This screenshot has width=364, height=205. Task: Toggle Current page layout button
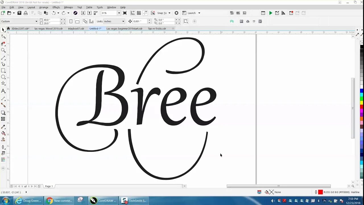click(x=91, y=21)
